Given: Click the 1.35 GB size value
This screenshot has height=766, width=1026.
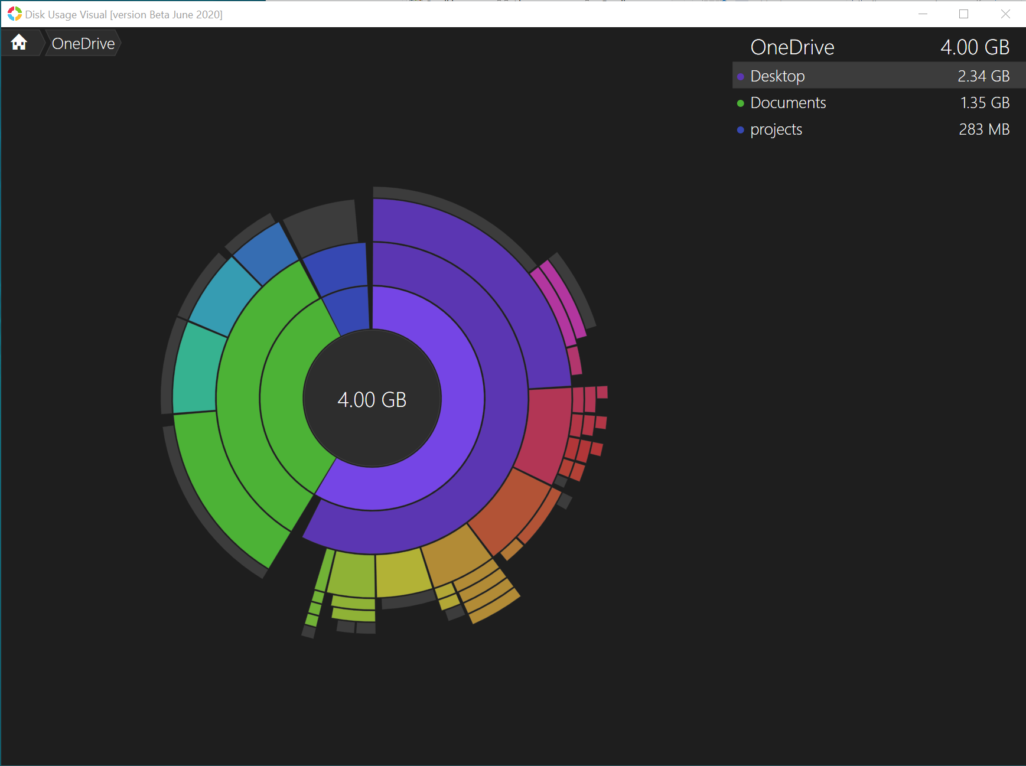Looking at the screenshot, I should click(x=985, y=103).
